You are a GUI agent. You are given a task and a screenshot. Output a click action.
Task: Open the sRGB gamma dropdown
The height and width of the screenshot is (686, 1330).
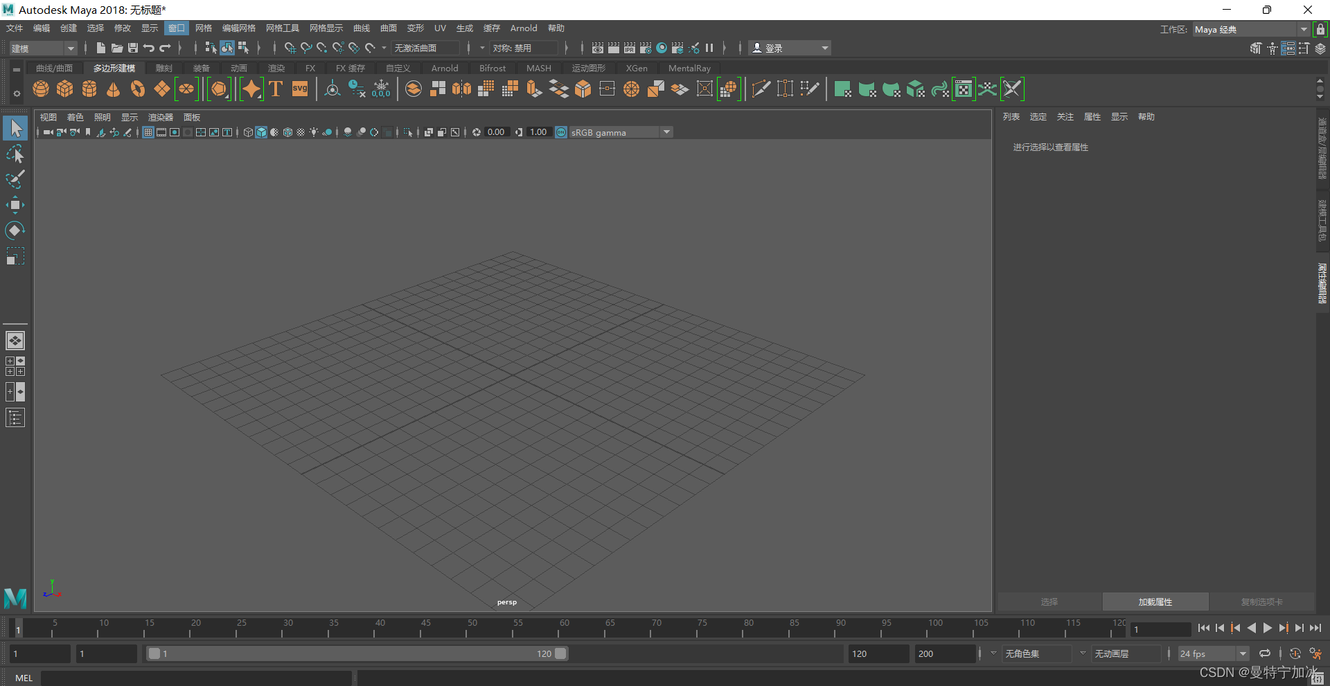click(x=666, y=132)
